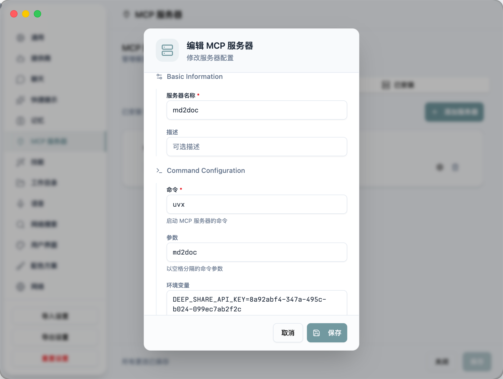Click the 编辑 MCP 服务器 dialog title

click(x=220, y=46)
